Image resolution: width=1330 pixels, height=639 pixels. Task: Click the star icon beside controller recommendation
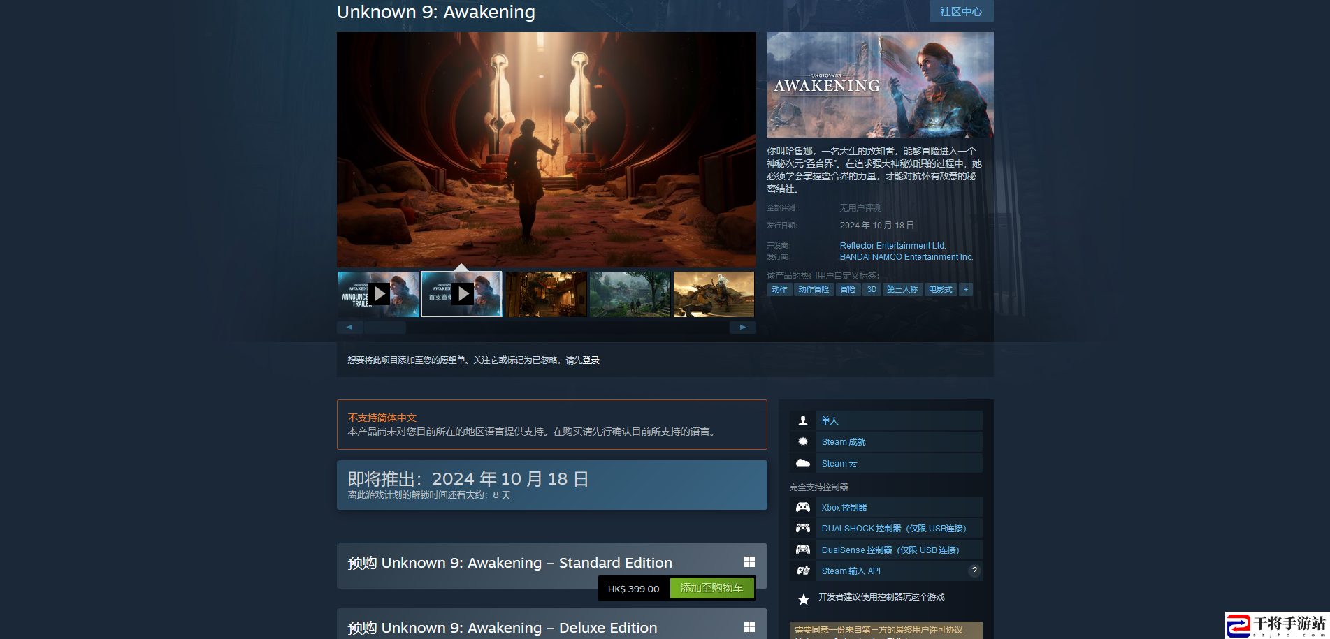coord(804,599)
